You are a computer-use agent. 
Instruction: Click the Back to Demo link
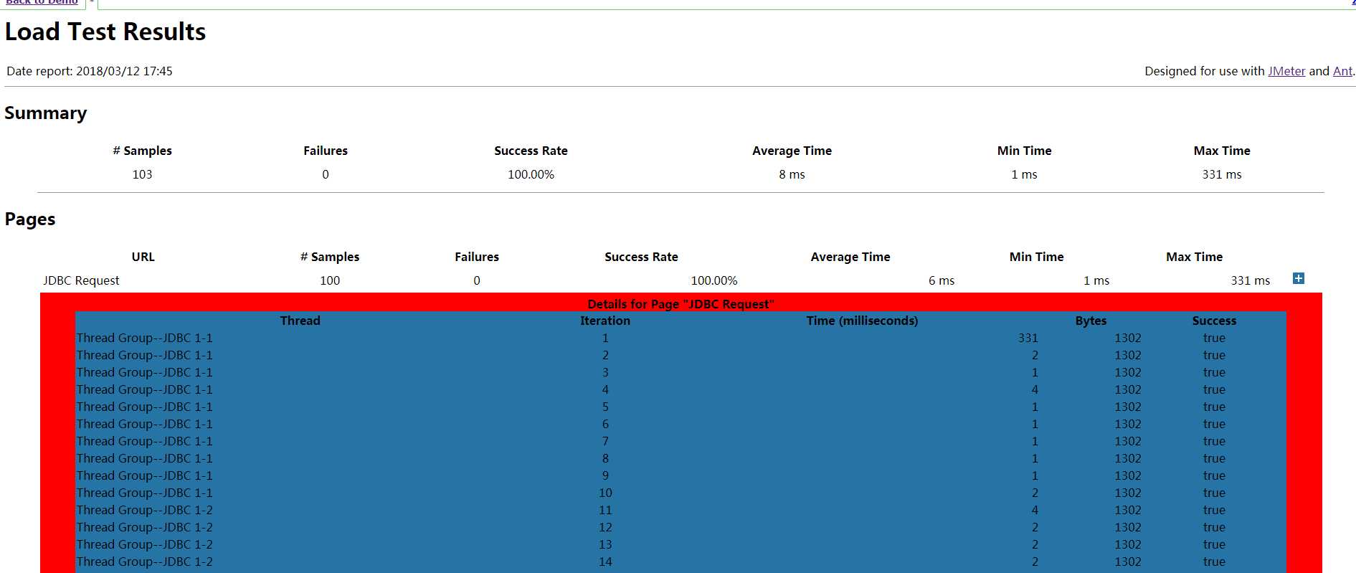(x=42, y=2)
